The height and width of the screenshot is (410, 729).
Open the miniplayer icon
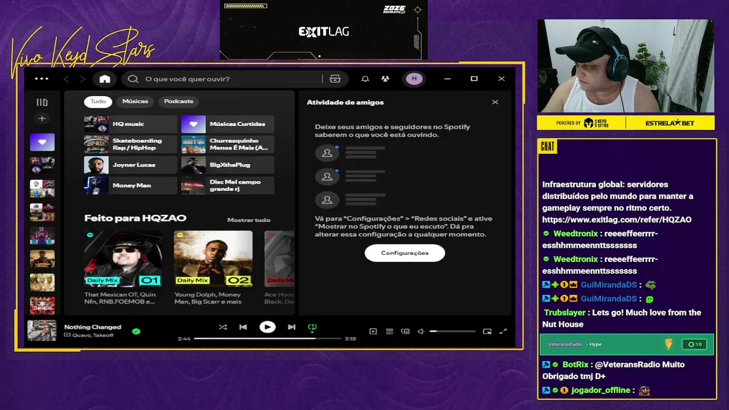point(487,331)
